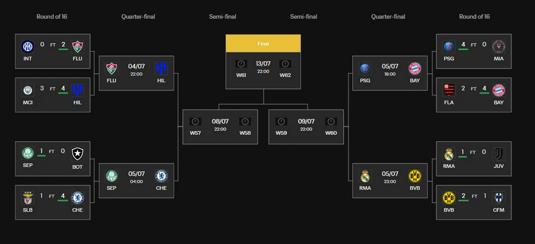
Task: Click PSG crest in the PSG 4-0 MIA match
Action: click(448, 46)
